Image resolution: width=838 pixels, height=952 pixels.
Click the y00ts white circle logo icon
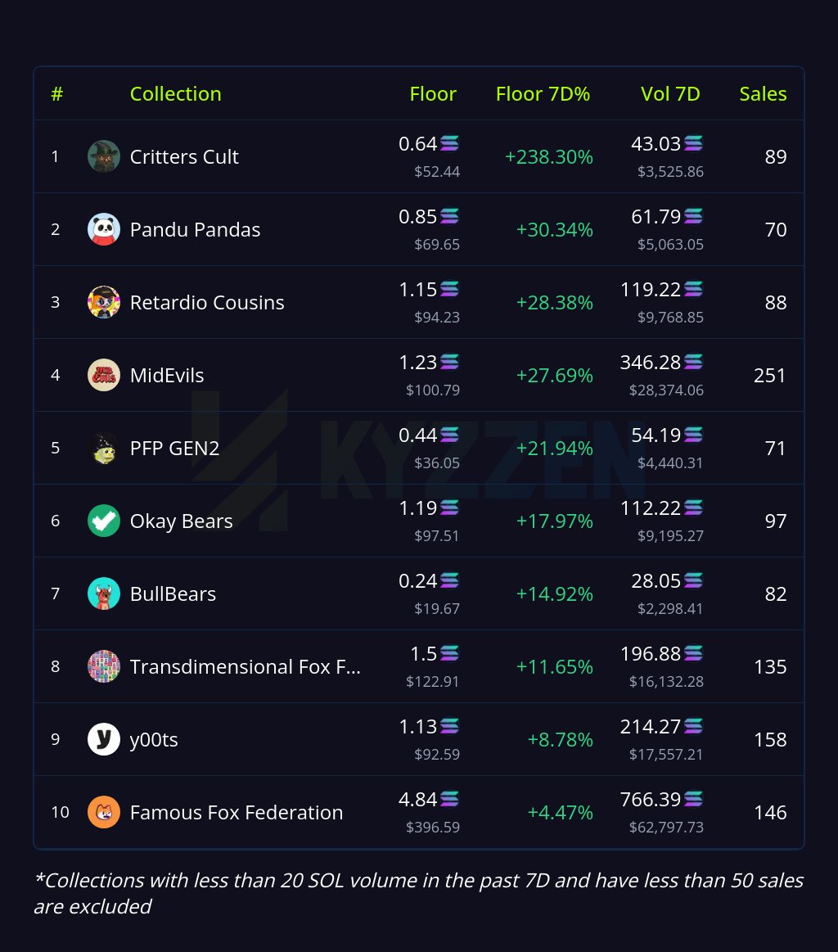[x=104, y=739]
